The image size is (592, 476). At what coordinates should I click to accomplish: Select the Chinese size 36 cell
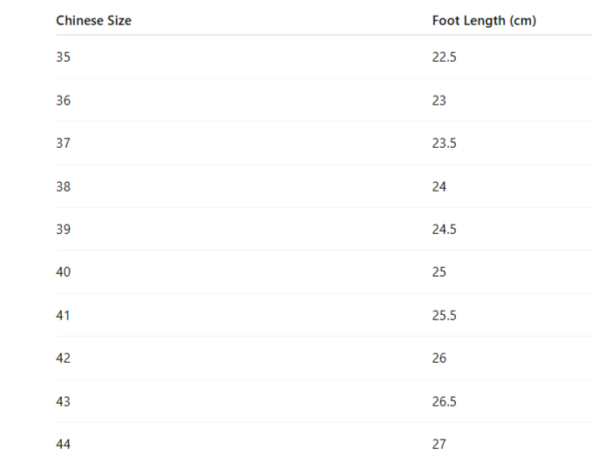pyautogui.click(x=63, y=100)
